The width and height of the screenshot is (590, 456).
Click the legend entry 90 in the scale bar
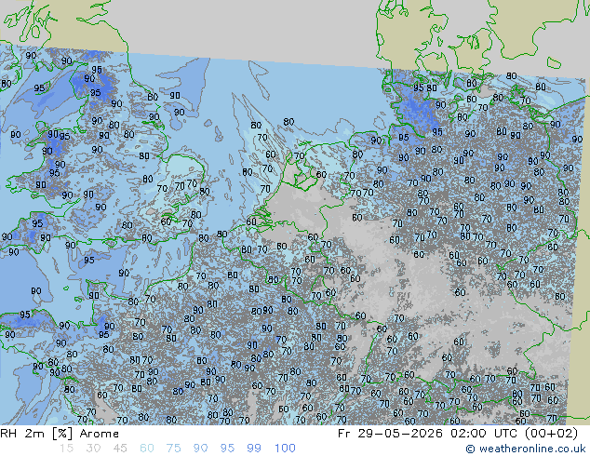click(200, 449)
